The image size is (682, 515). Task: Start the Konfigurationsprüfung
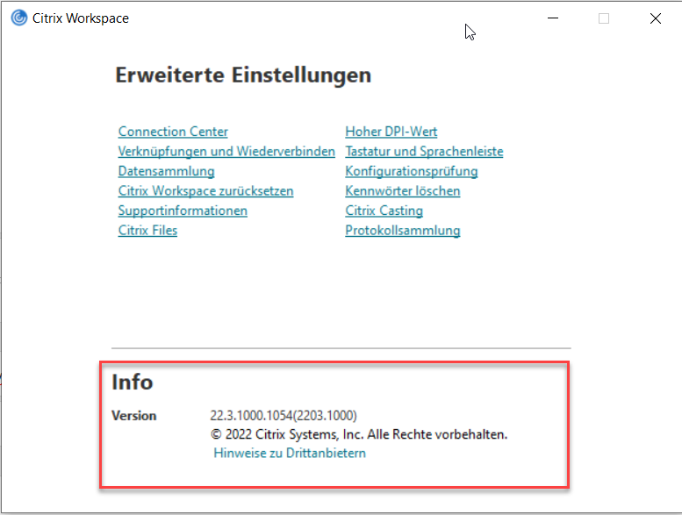click(412, 171)
